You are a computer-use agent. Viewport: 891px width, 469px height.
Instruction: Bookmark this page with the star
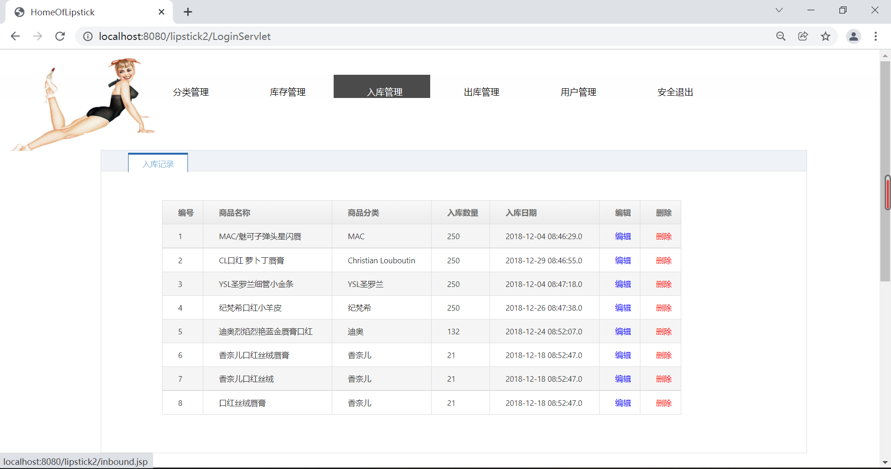click(x=825, y=36)
